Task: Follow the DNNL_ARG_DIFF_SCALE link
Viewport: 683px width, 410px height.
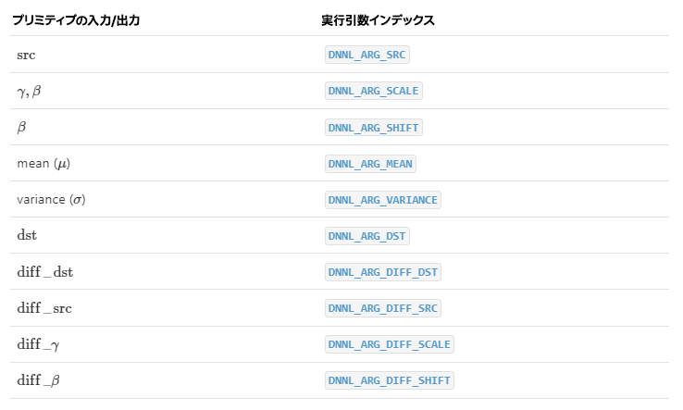Action: click(x=390, y=344)
